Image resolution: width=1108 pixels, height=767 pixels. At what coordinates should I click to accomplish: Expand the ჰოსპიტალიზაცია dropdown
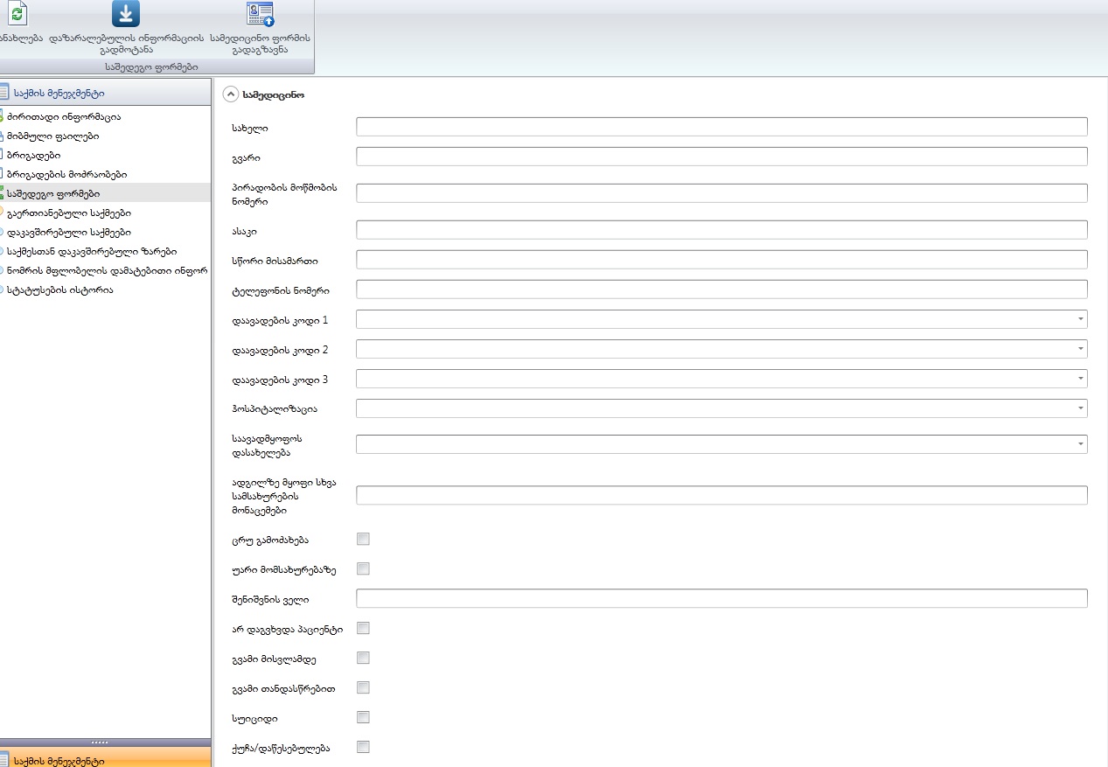click(x=1082, y=408)
